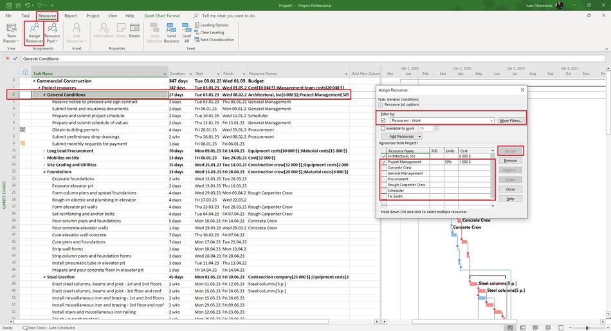Collapse the Foundations summary task
This screenshot has width=611, height=331.
click(44, 172)
